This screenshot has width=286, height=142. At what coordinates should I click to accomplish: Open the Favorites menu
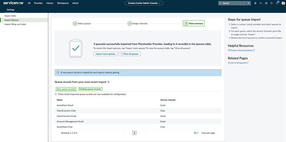point(38,3)
